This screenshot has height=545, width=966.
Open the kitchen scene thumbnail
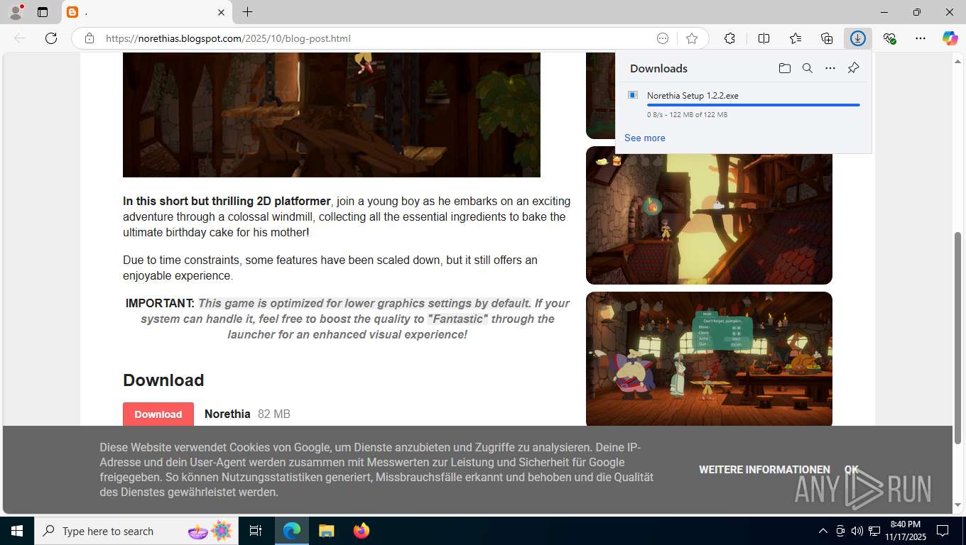pos(709,359)
